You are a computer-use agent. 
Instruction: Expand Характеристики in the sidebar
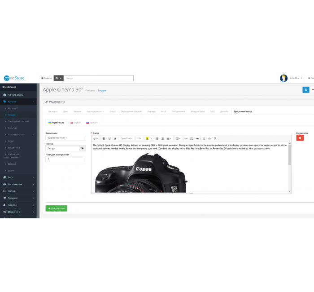point(18,135)
